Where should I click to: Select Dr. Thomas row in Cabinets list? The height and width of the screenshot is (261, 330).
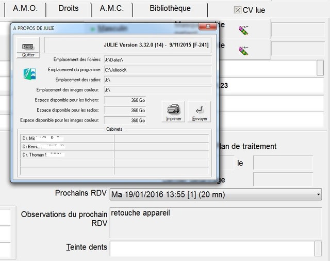[x=67, y=155]
